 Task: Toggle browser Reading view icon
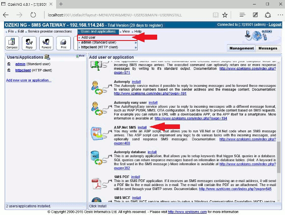pos(216,15)
